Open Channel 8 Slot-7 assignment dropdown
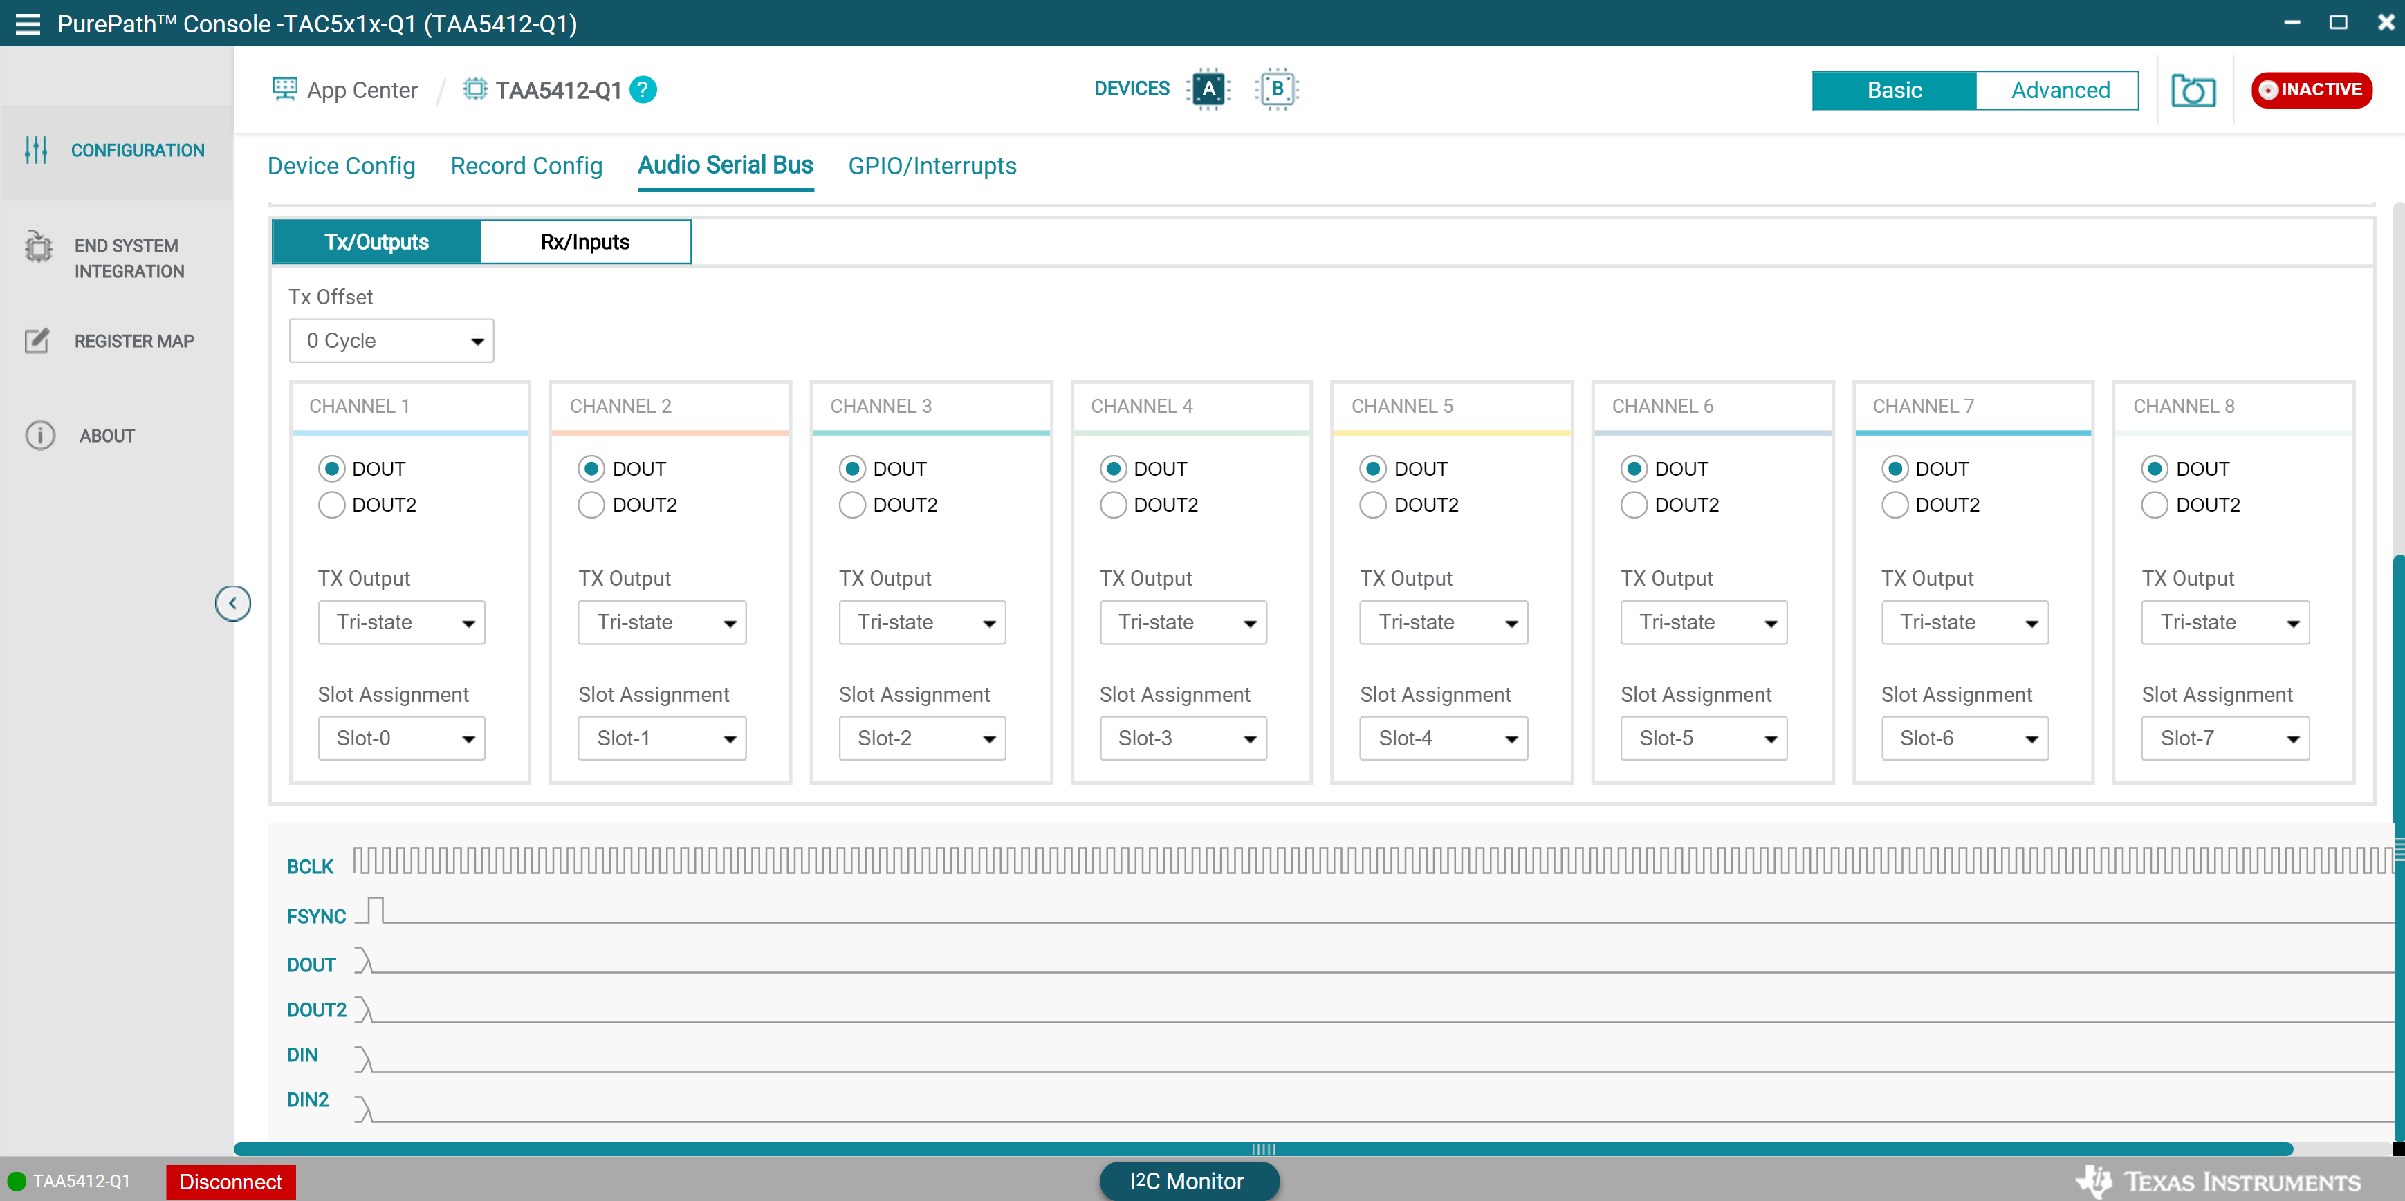Image resolution: width=2405 pixels, height=1201 pixels. pyautogui.click(x=2224, y=738)
